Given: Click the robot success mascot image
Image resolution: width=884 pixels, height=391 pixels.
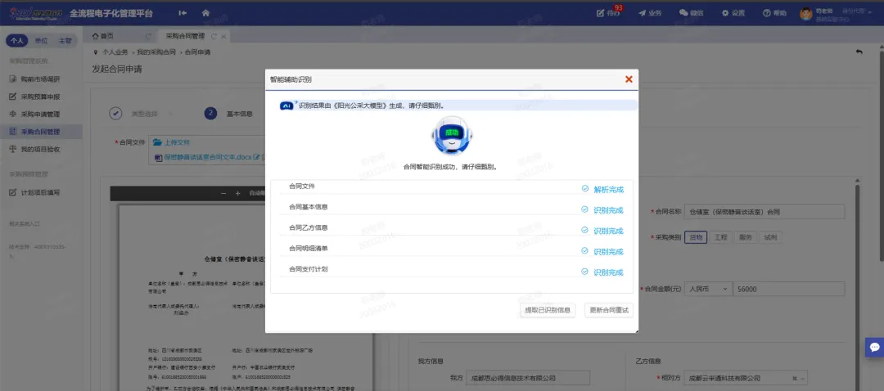Looking at the screenshot, I should (x=452, y=136).
